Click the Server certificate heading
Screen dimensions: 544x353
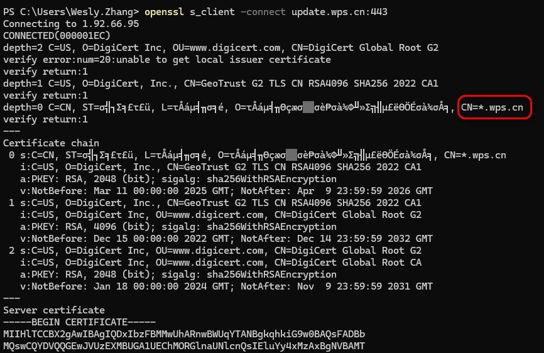54,310
